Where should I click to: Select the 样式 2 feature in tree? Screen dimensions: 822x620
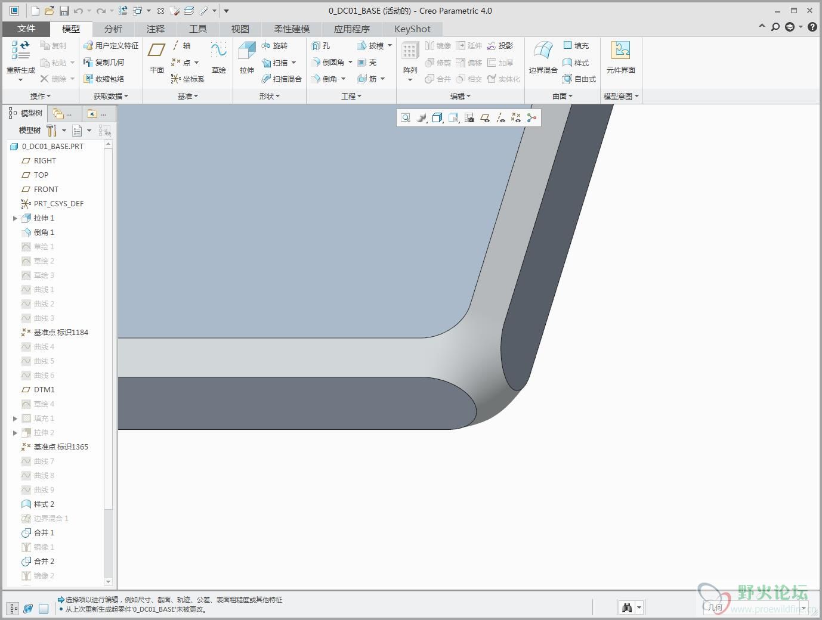tap(38, 504)
